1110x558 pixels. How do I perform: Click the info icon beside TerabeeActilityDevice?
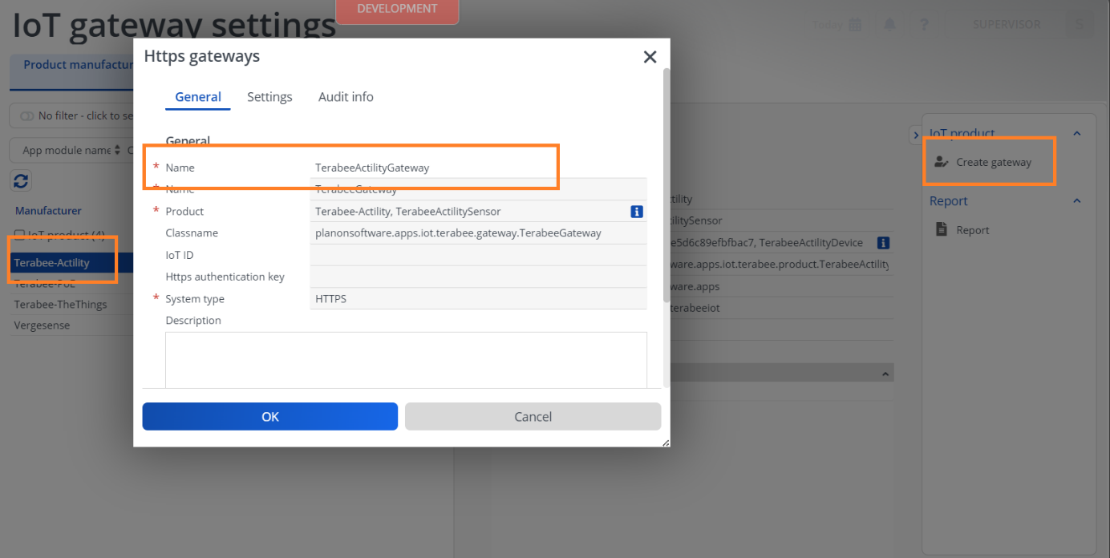[883, 243]
